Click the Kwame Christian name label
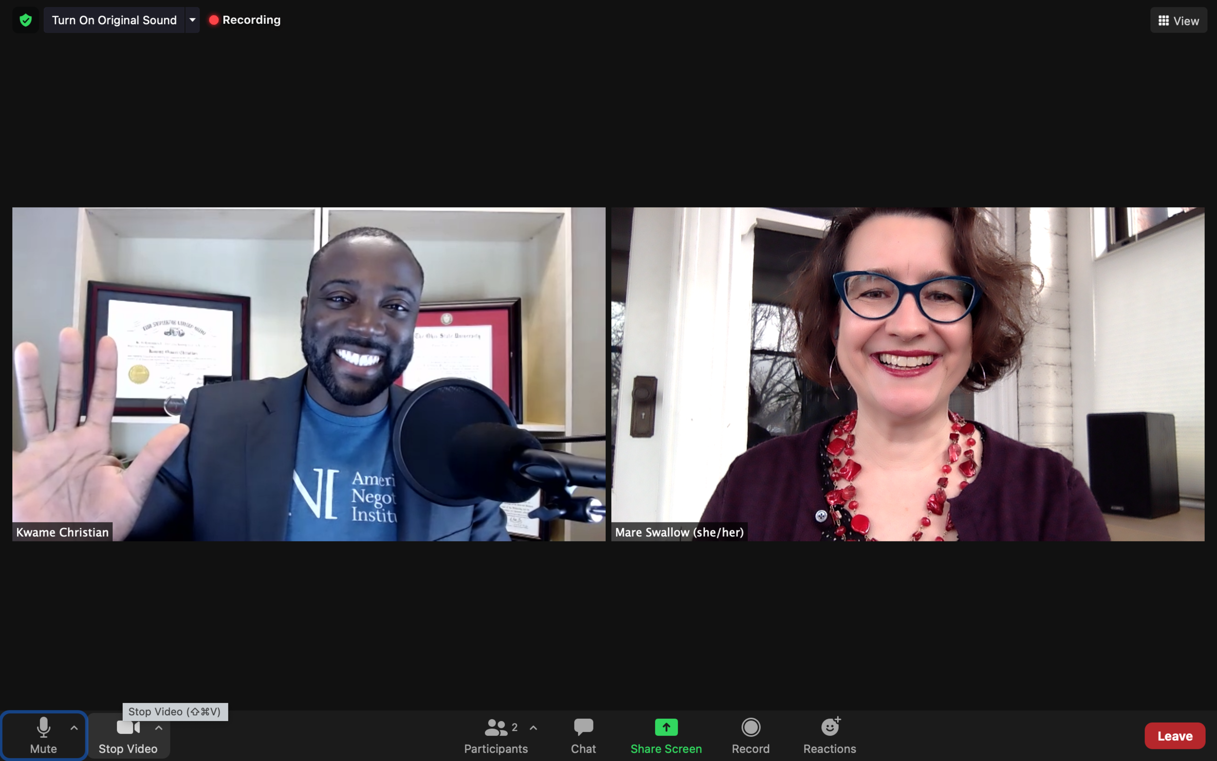This screenshot has height=761, width=1217. click(x=62, y=532)
